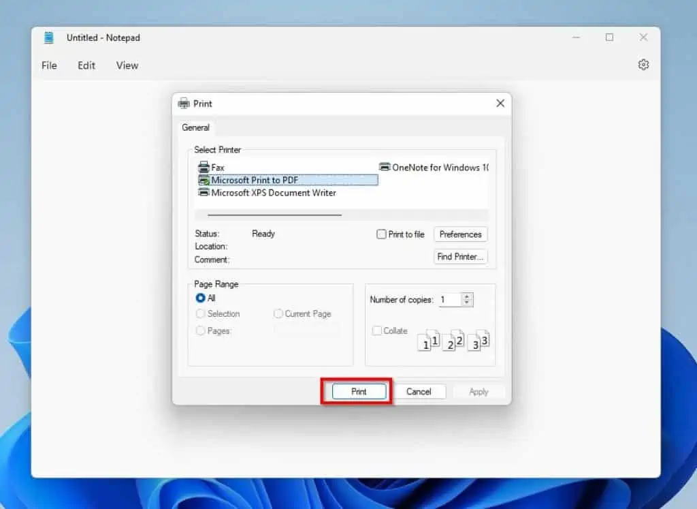Increase number of copies with up arrow
The image size is (697, 509).
tap(467, 296)
